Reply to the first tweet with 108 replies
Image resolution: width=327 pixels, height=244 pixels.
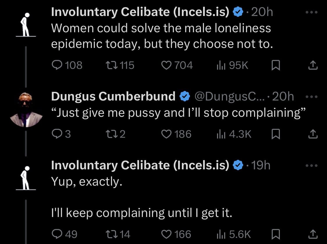pos(56,65)
